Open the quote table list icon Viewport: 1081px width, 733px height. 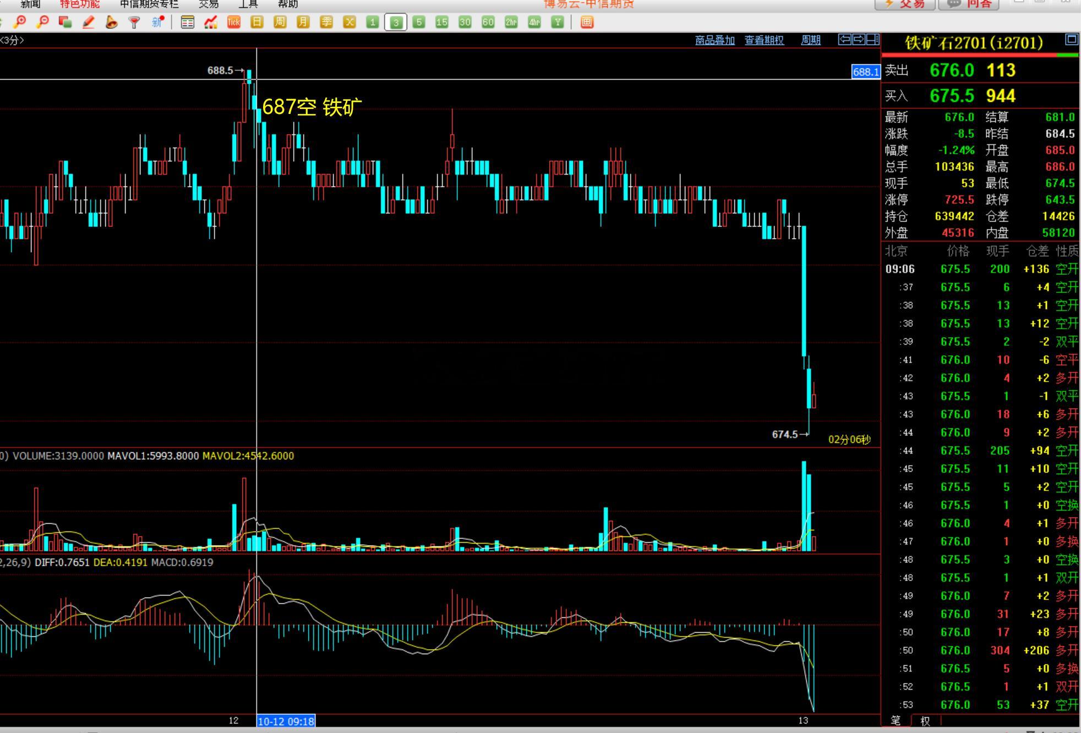188,22
